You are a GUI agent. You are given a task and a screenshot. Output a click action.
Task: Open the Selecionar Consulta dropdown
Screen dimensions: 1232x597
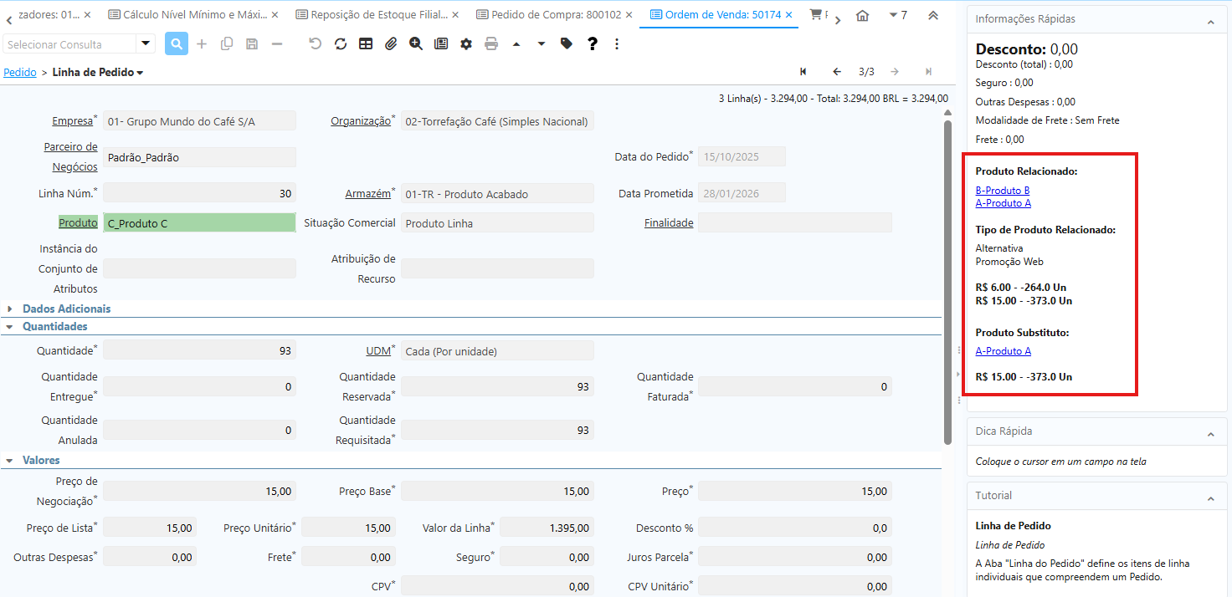pyautogui.click(x=146, y=43)
